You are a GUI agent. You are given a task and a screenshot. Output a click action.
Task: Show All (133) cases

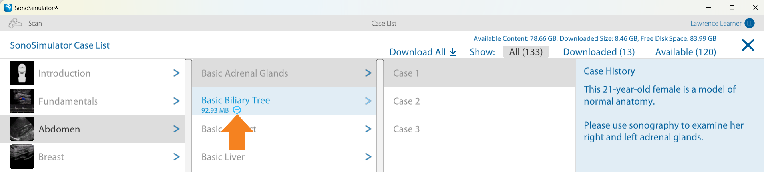coord(525,52)
